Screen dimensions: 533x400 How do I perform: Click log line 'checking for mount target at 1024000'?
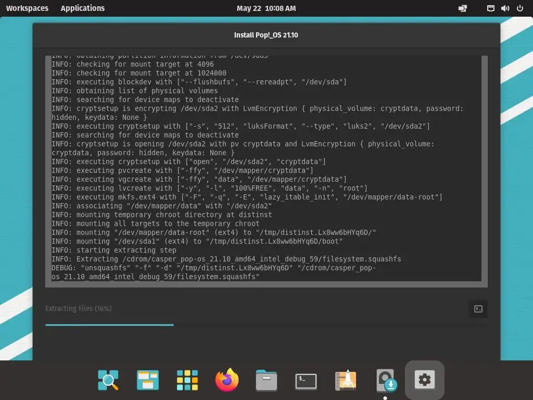[x=138, y=73]
